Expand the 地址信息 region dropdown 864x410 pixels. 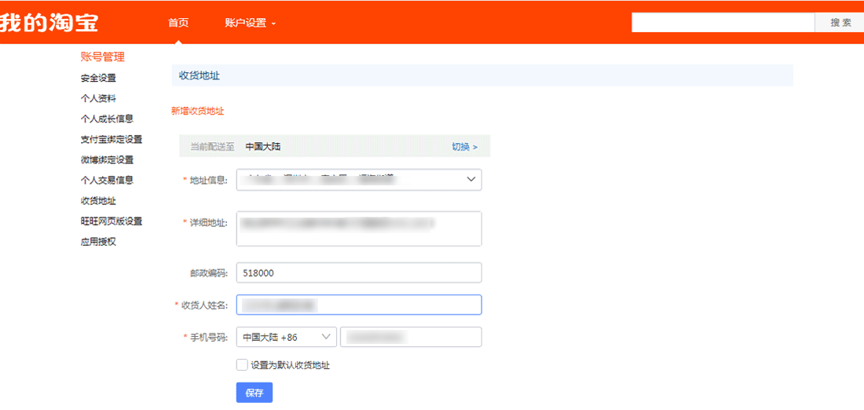[359, 180]
